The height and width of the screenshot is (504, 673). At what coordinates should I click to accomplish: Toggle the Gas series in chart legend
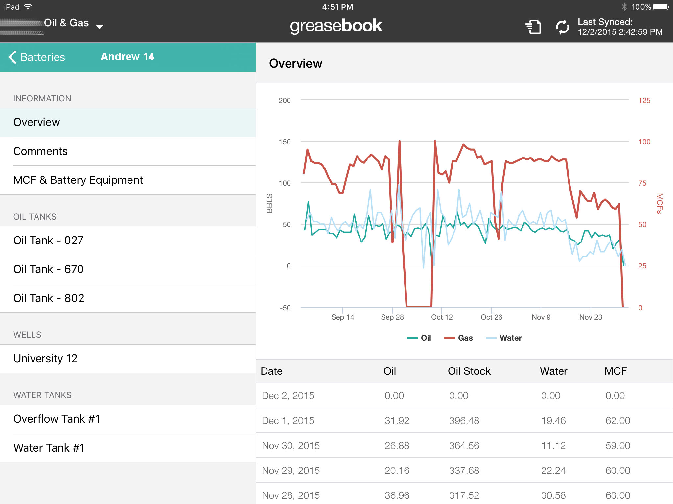pos(459,338)
